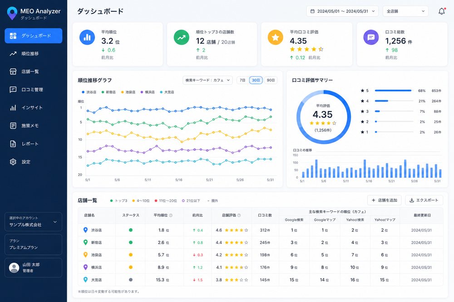
Task: Click the 312件 review count for 渋谷店
Action: pyautogui.click(x=265, y=230)
